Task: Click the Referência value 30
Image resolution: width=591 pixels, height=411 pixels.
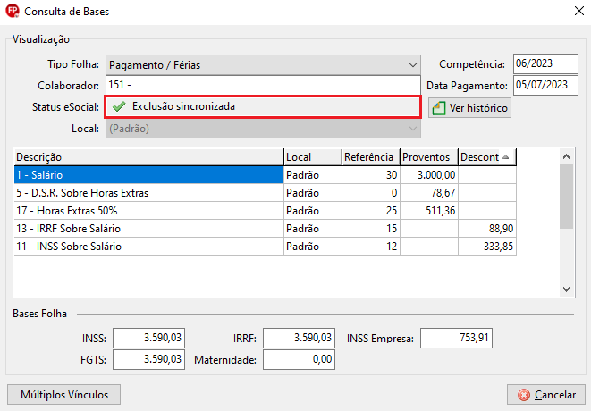Action: (392, 175)
